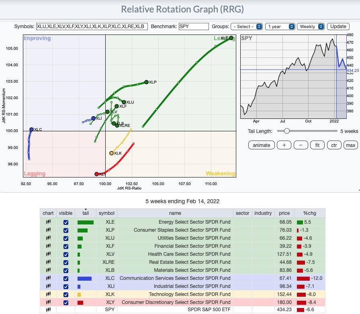Sort table by %chg column header
360x314 pixels.
click(309, 213)
